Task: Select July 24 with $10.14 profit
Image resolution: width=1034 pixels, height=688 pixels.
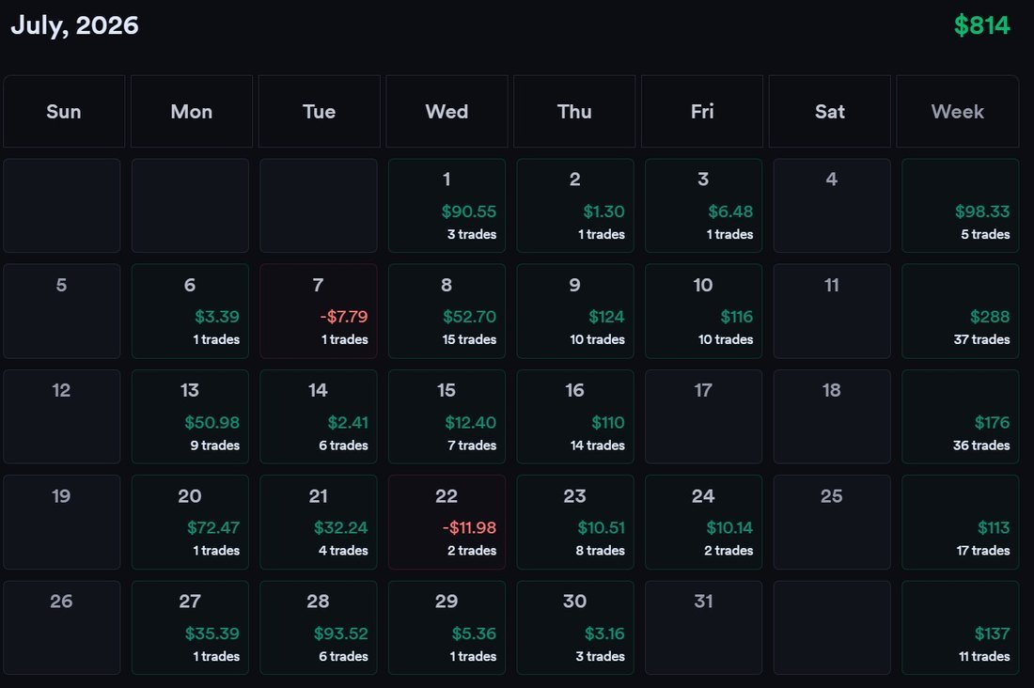Action: coord(703,522)
